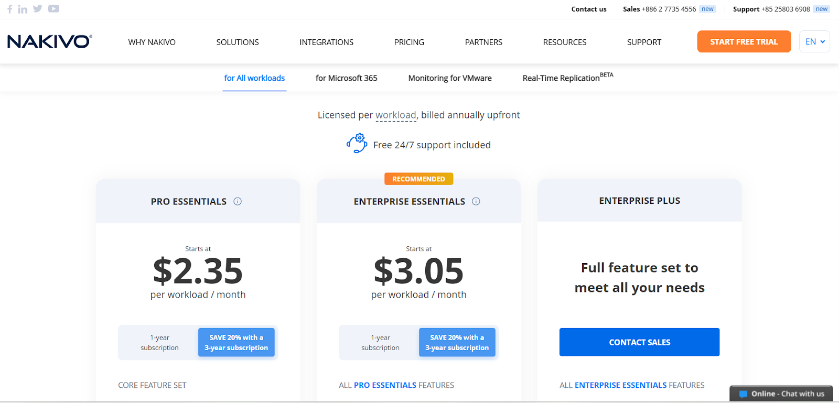839x403 pixels.
Task: Open the EN language dropdown
Action: pyautogui.click(x=814, y=41)
